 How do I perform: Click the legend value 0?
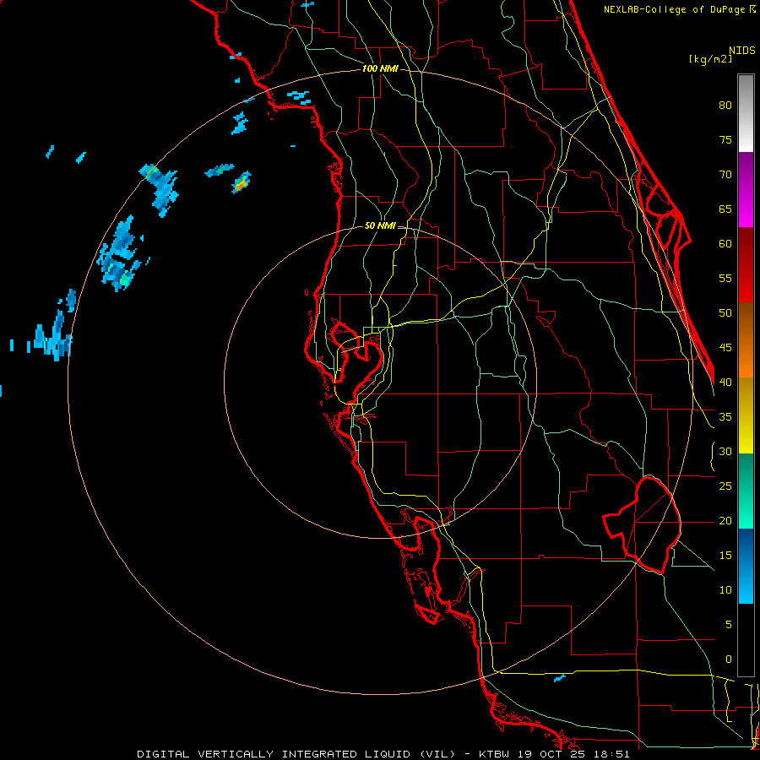coord(729,660)
